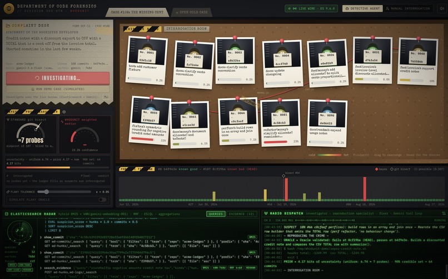The width and height of the screenshot is (448, 279).
Task: Switch to Case #108: The Missing Cent tab
Action: [x=137, y=12]
